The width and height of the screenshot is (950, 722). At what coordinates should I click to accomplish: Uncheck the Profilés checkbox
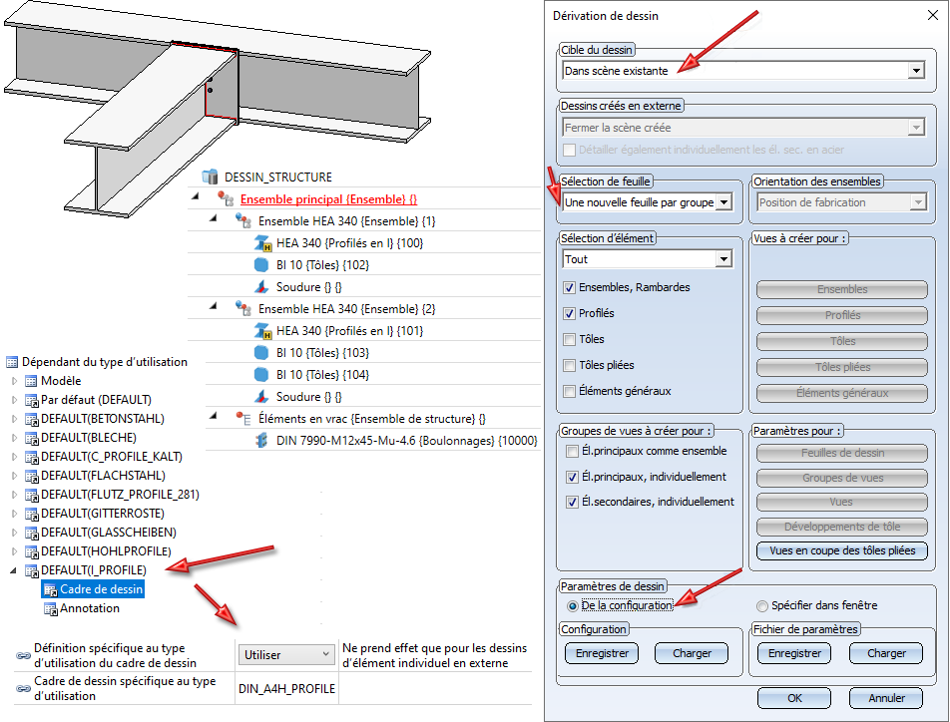click(569, 314)
